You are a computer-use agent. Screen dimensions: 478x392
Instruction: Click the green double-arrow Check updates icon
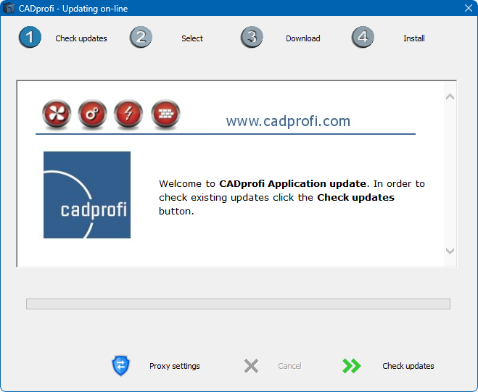[x=352, y=366]
